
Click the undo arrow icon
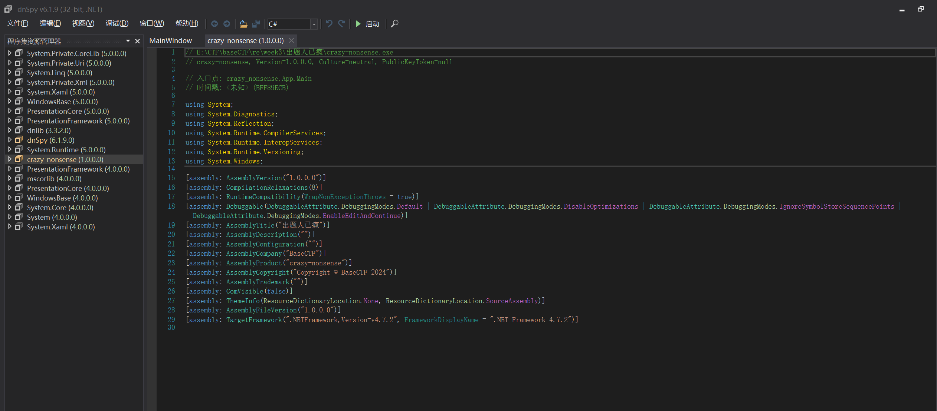click(x=329, y=24)
